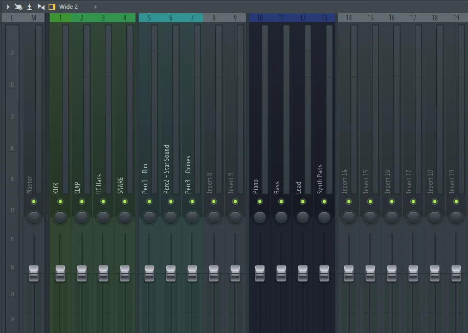Mute the Synth Pads mixer track
Viewport: 468px width, 333px height.
click(324, 202)
